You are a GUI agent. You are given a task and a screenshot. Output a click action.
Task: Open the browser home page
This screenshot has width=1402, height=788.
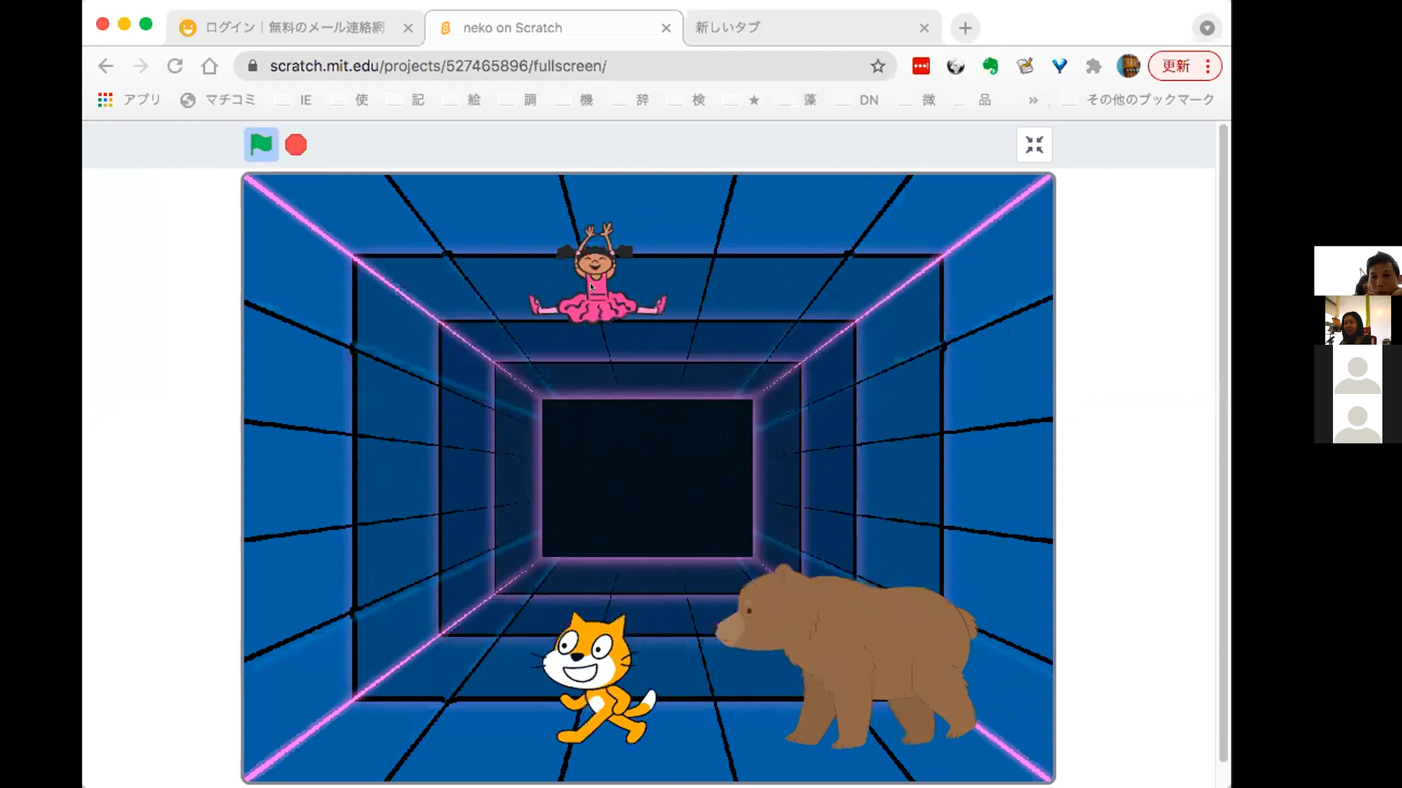(x=209, y=66)
